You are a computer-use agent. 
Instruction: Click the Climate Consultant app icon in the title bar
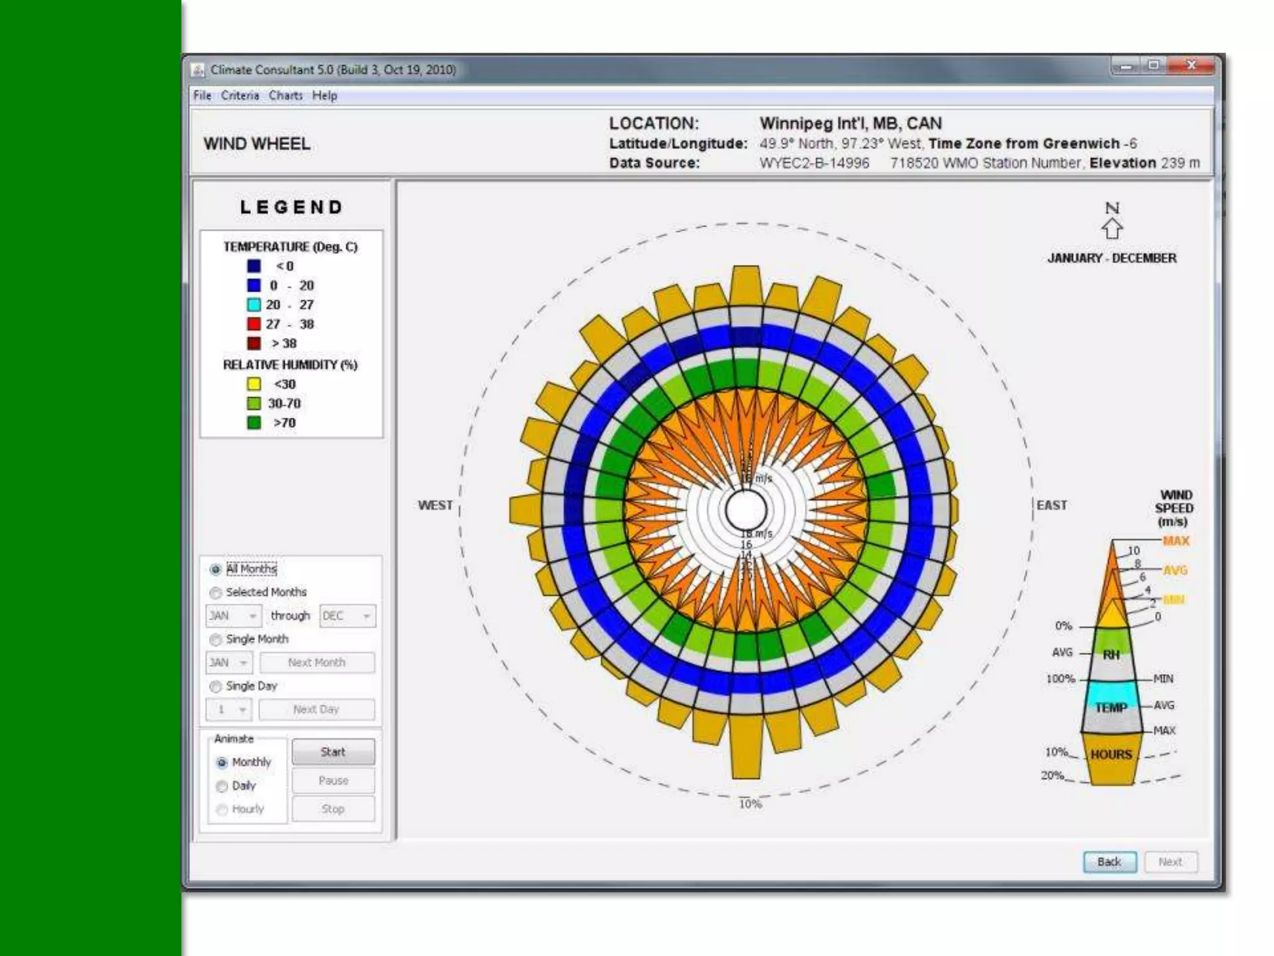[198, 70]
